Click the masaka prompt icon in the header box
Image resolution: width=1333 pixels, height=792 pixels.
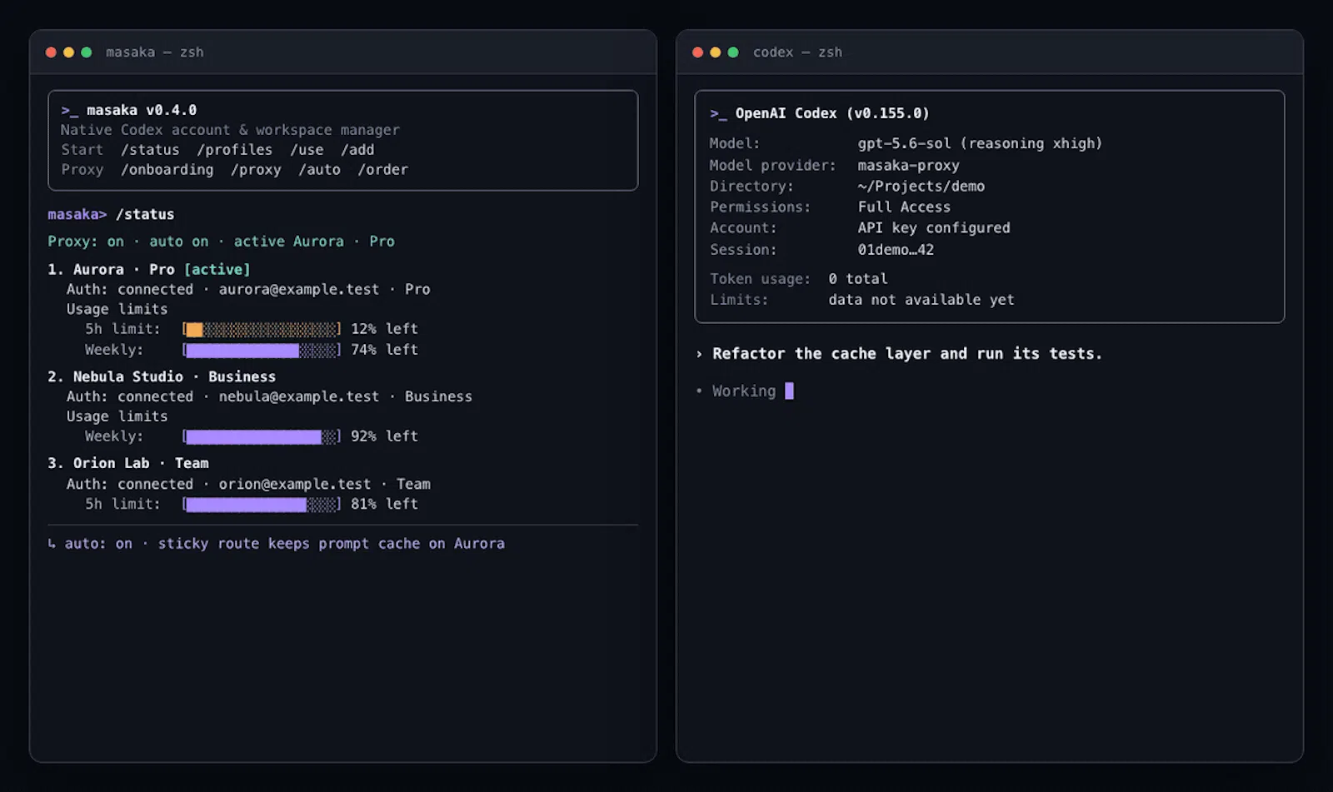point(69,111)
